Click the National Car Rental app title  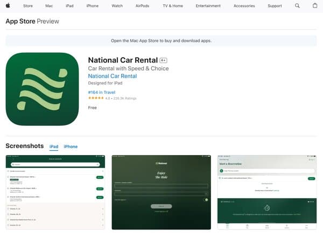coord(123,60)
